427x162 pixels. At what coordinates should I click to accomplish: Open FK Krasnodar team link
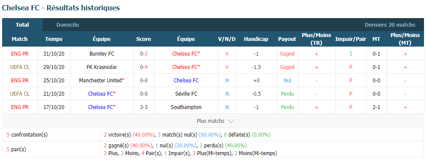[102, 67]
